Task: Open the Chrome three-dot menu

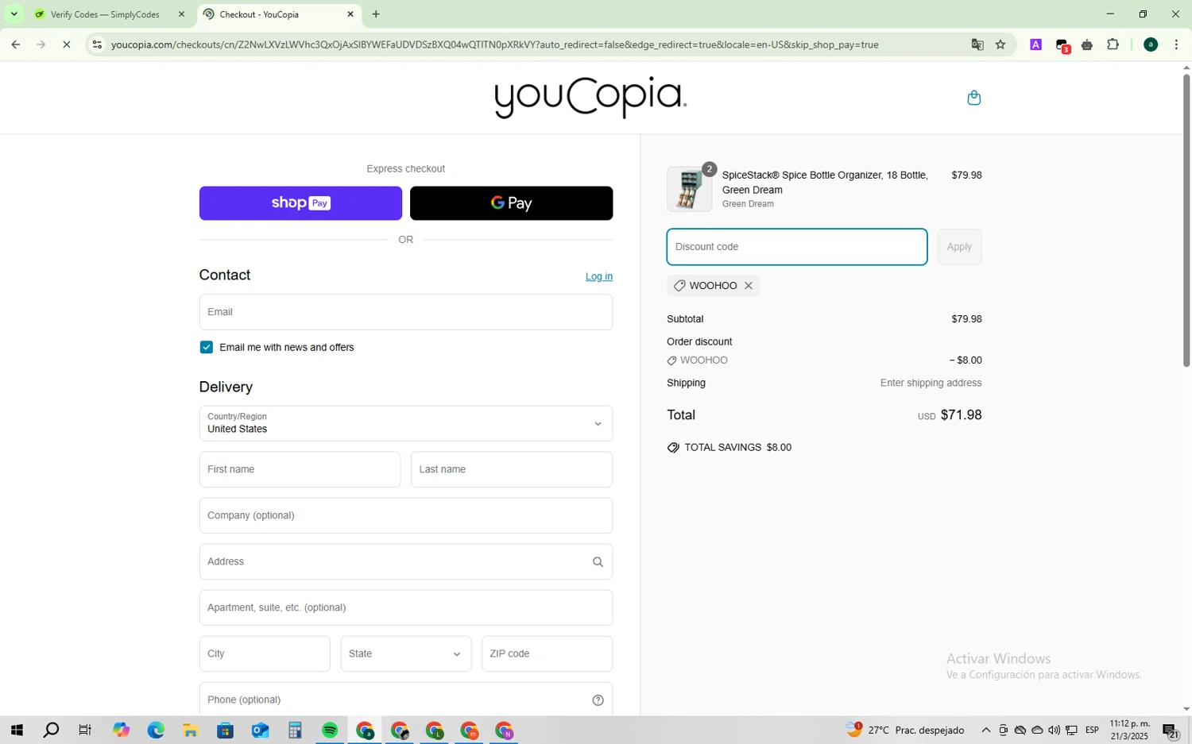Action: 1176,44
